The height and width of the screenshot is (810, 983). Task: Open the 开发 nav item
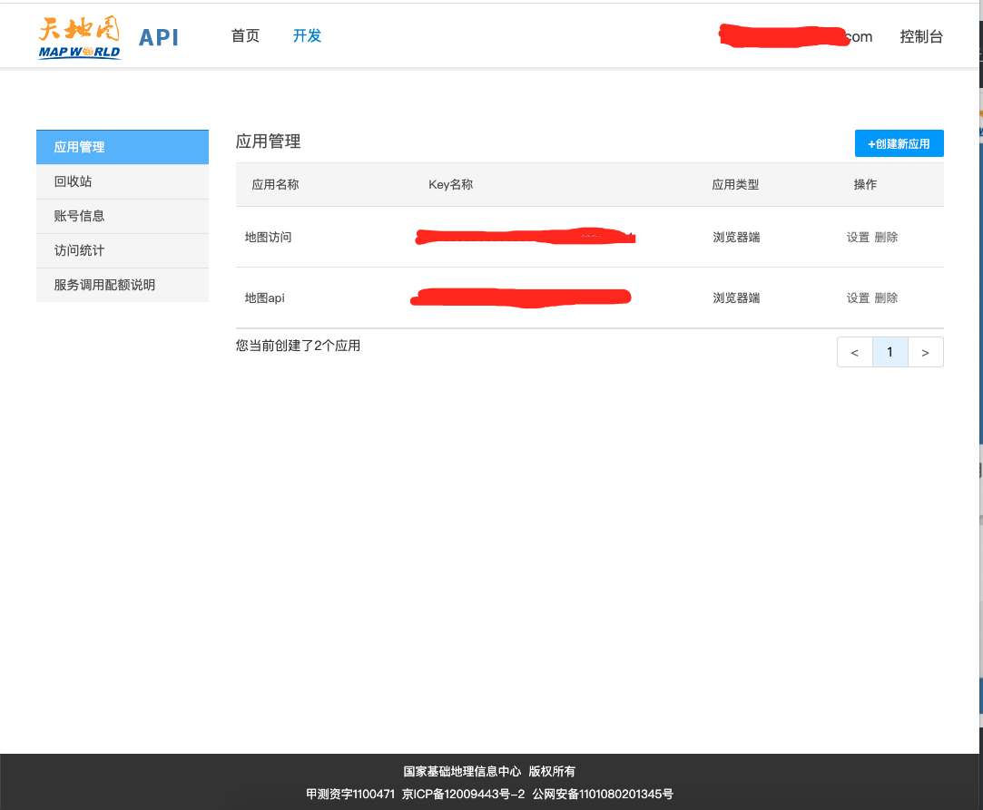click(307, 36)
